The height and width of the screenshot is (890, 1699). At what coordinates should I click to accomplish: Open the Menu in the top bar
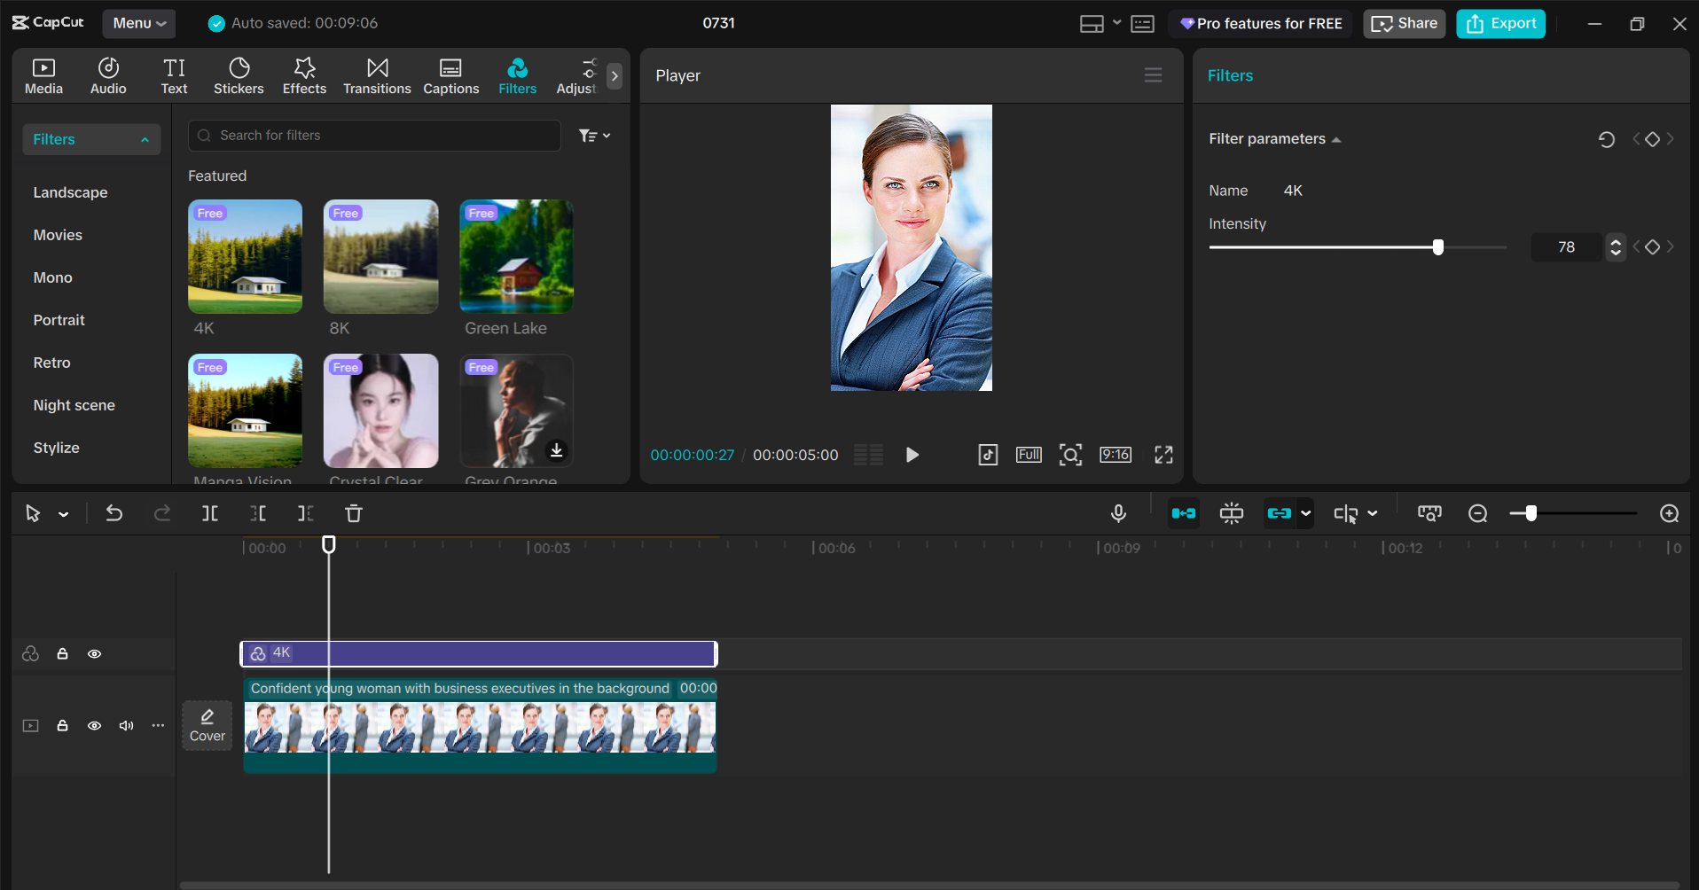[138, 23]
